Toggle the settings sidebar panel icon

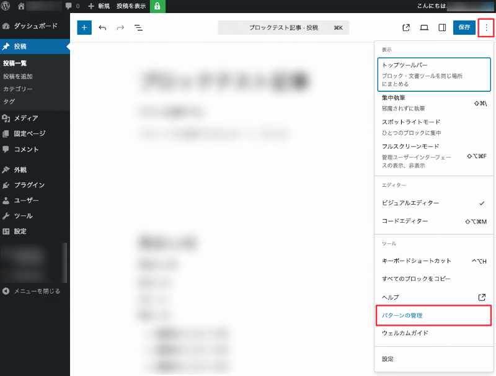pos(443,27)
